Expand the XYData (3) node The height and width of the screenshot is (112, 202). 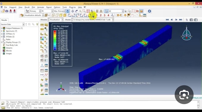tap(2, 37)
